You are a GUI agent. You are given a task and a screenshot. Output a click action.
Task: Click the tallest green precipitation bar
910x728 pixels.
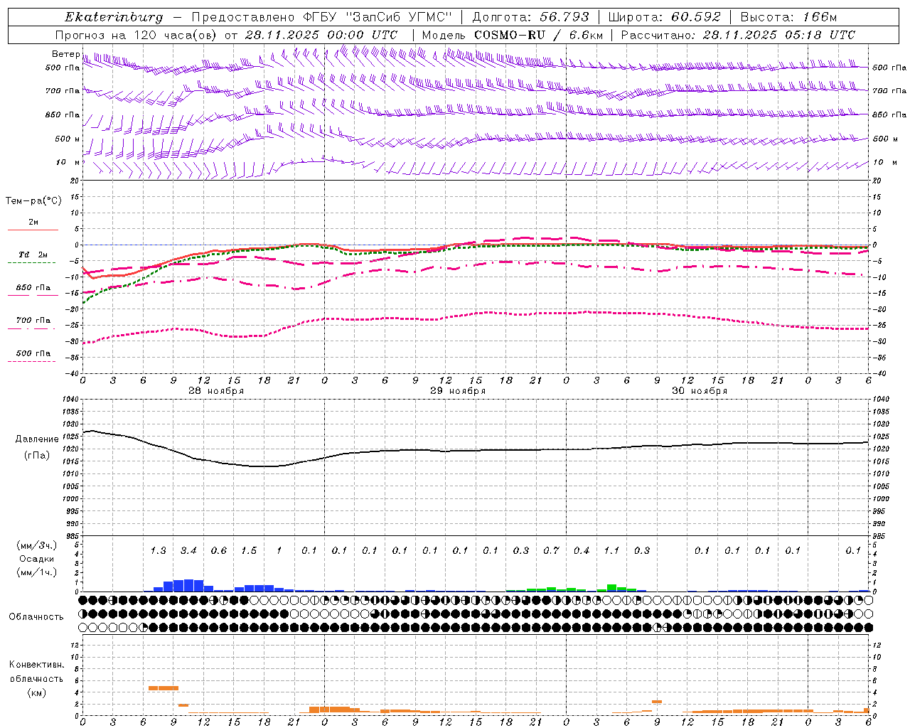[x=611, y=588]
